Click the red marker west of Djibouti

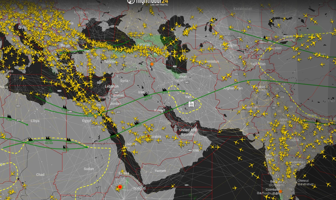pos(120,187)
